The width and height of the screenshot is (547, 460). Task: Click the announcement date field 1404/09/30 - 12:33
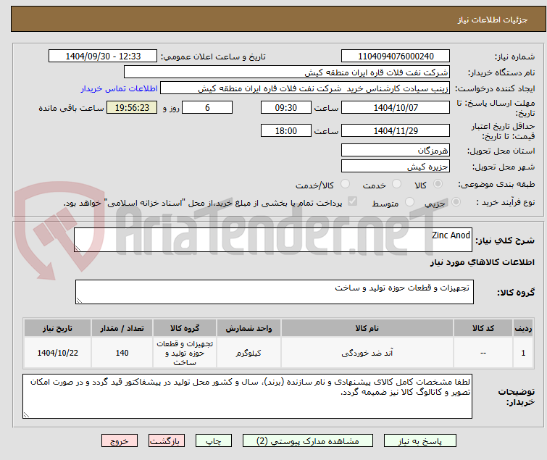click(103, 57)
